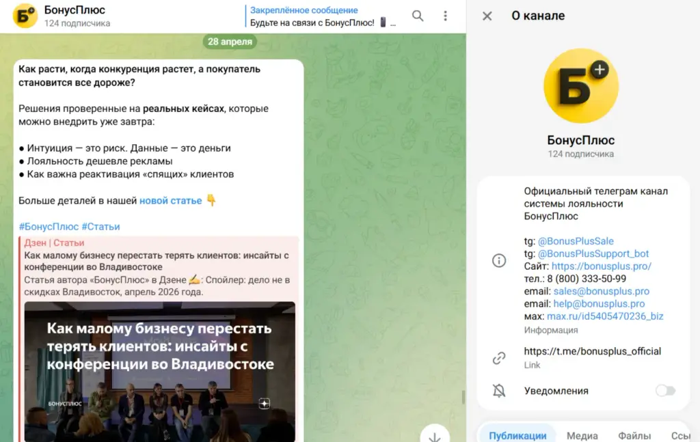This screenshot has width=700, height=442.
Task: Click the 124 подписчика text under profile name
Action: 581,154
